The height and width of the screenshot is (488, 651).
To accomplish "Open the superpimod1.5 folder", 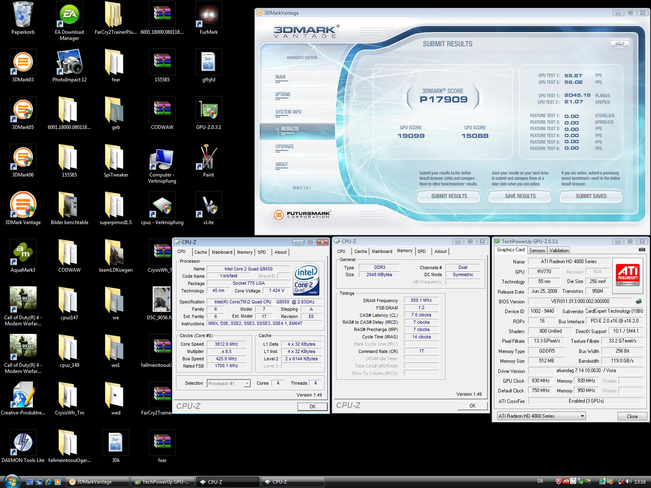I will (116, 209).
